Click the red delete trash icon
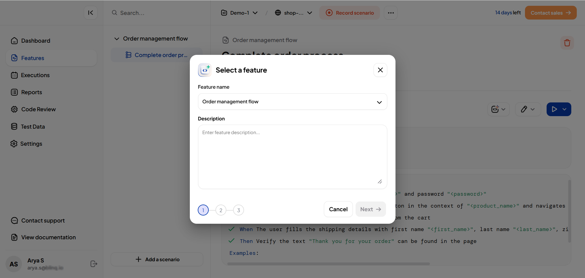The image size is (585, 278). 567,43
